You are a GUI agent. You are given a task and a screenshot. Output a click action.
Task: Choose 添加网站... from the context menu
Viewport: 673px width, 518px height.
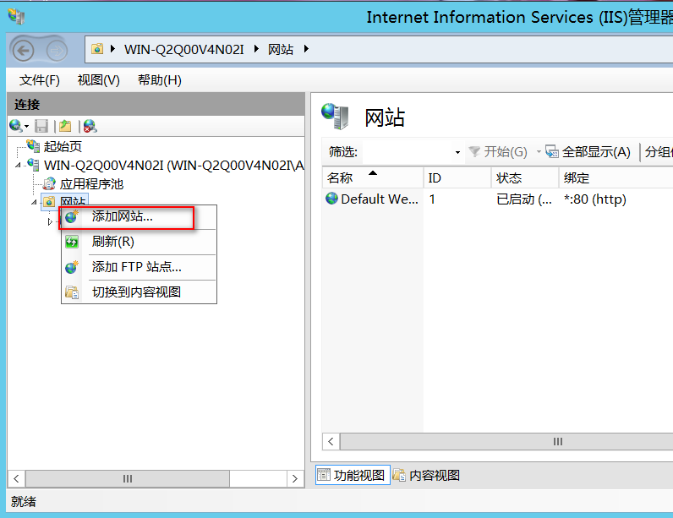coord(139,216)
